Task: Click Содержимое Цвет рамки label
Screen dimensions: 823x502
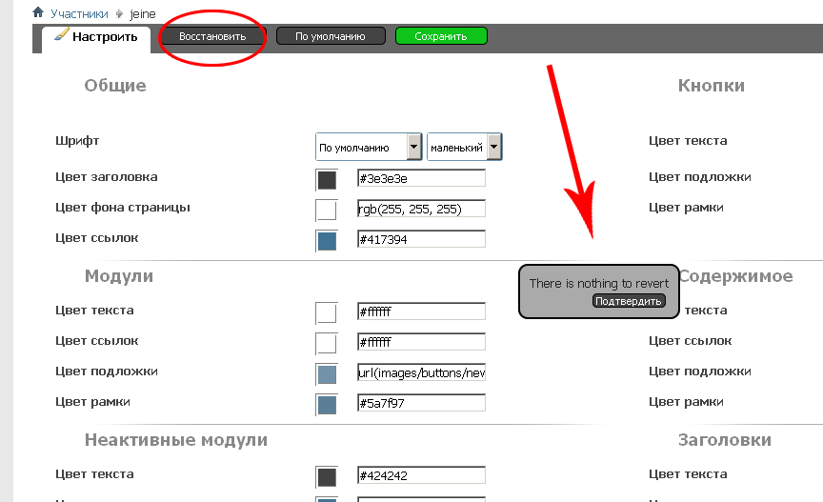Action: (686, 402)
